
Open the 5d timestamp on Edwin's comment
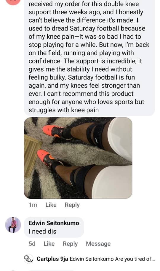pos(32,244)
